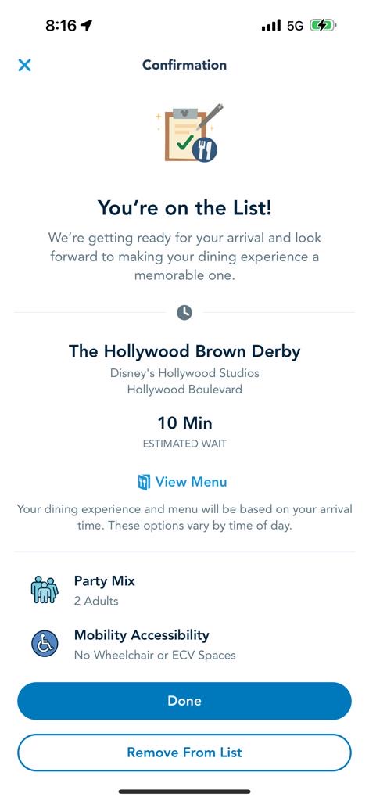
Task: Tap the Mobility Accessibility row label
Action: 142,635
